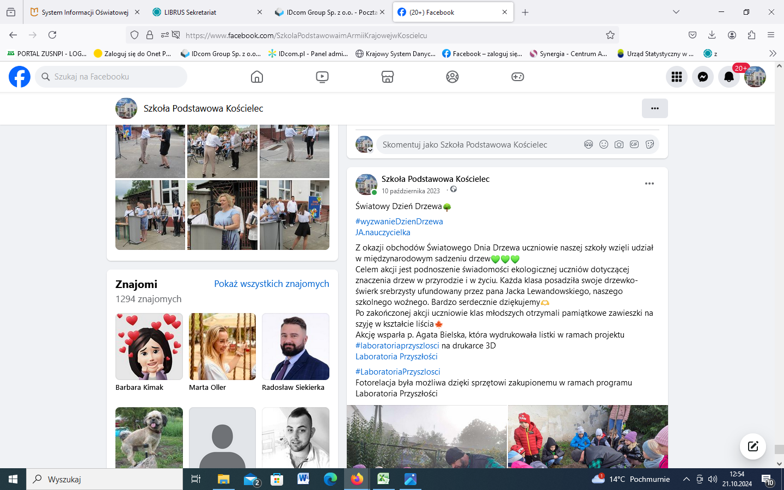Open Facebook Marketplace icon
This screenshot has width=784, height=490.
pyautogui.click(x=387, y=77)
